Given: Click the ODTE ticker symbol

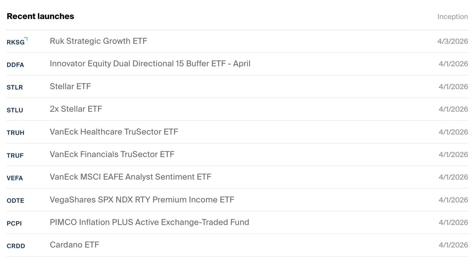Looking at the screenshot, I should click(x=15, y=201).
